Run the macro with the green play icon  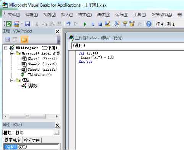85,24
